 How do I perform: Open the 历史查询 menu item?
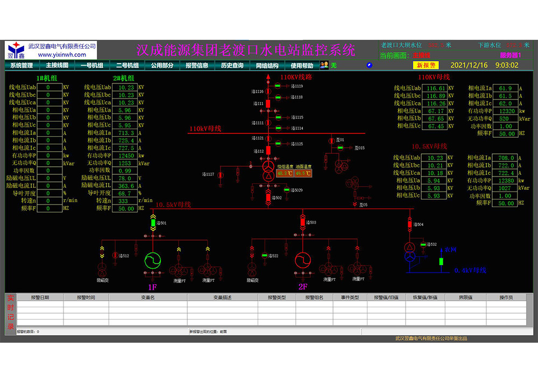[232, 65]
